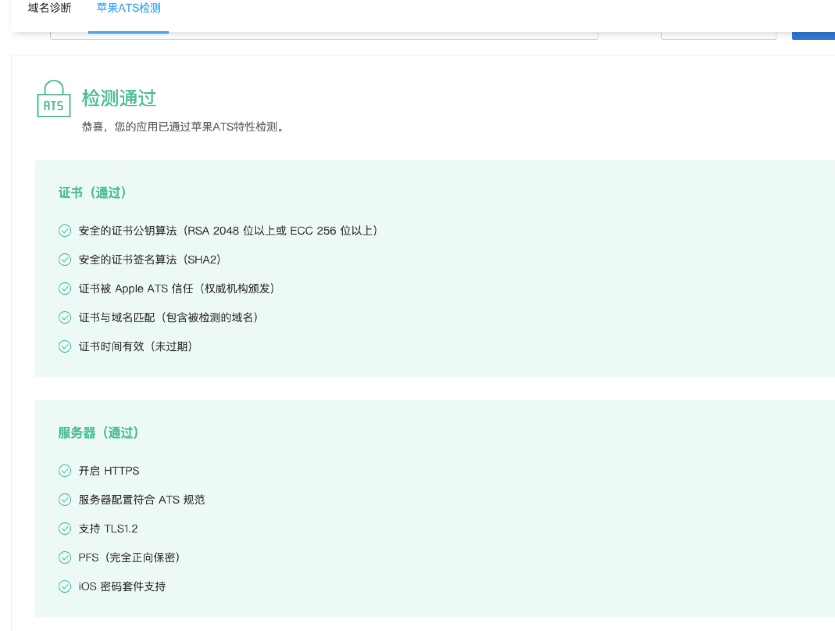The image size is (835, 631).
Task: Click check icon beside 支持 TLS1.2
Action: tap(65, 529)
